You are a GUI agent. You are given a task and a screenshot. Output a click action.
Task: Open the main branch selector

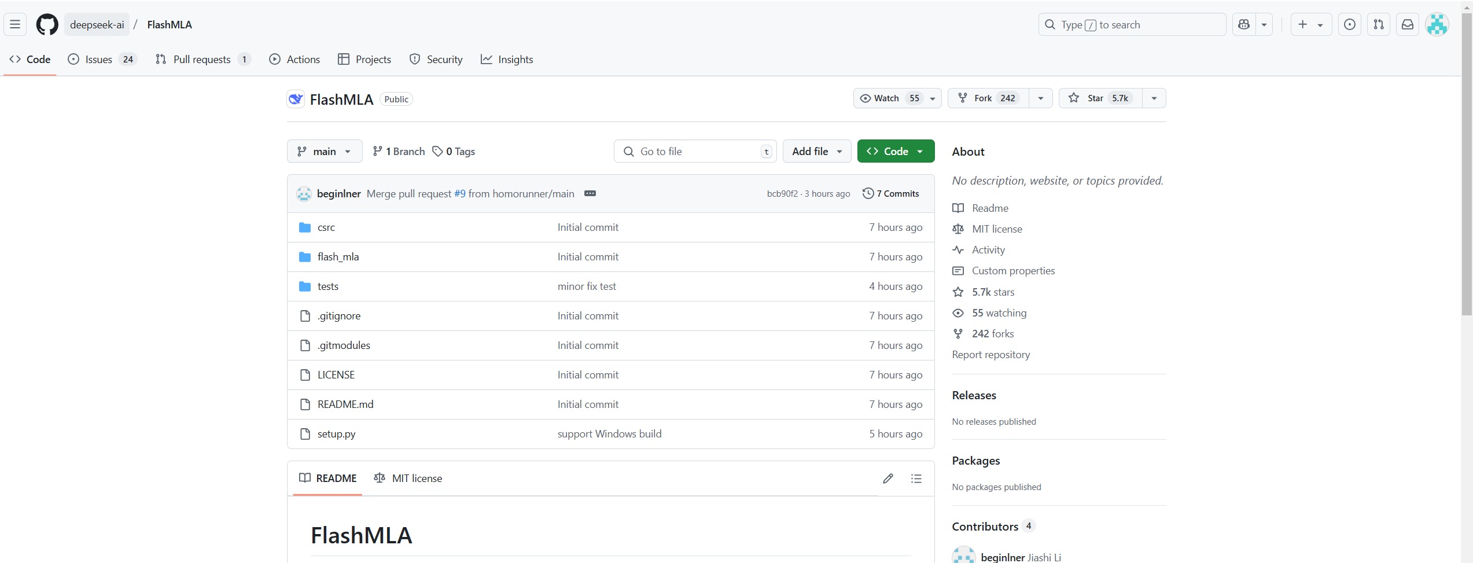[325, 151]
